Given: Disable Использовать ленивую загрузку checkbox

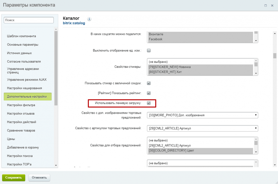Looking at the screenshot, I should (149, 103).
